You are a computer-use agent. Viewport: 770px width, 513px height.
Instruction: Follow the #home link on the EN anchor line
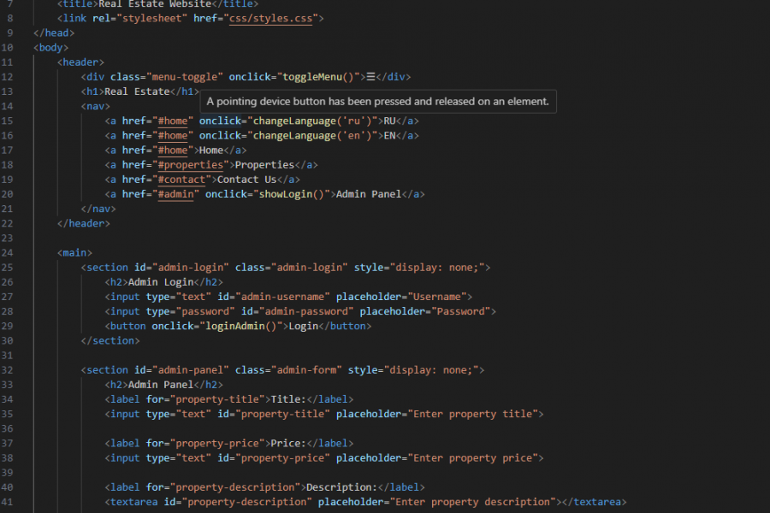coord(172,135)
